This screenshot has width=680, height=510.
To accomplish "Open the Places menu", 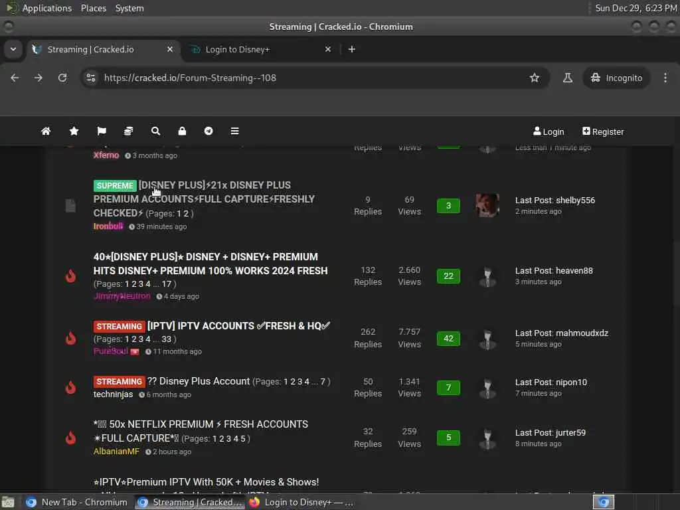I will [94, 8].
